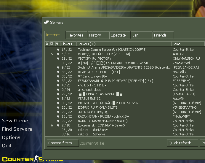Click the Zombie Mod game cell
205x163 pixels.
pyautogui.click(x=181, y=63)
